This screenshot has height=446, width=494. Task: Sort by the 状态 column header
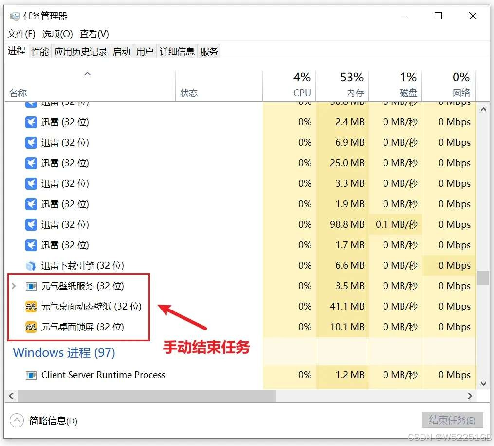(219, 85)
